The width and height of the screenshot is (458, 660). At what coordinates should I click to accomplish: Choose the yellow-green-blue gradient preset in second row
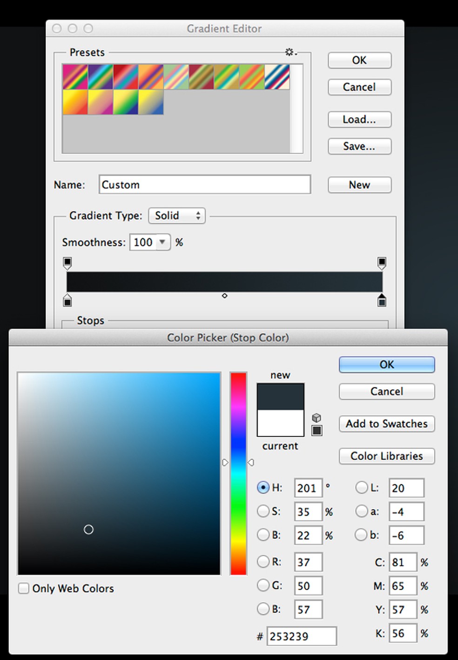(125, 102)
